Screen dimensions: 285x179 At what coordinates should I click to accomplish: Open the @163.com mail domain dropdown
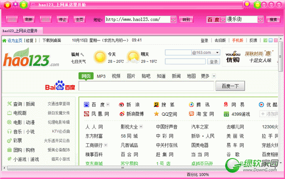(x=217, y=52)
